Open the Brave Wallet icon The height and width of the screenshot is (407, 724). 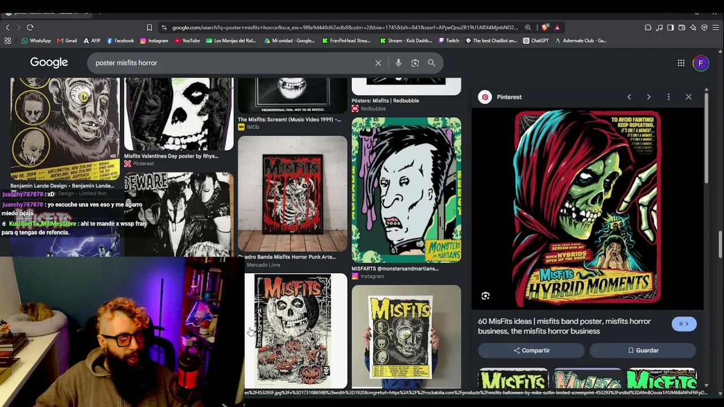click(682, 27)
